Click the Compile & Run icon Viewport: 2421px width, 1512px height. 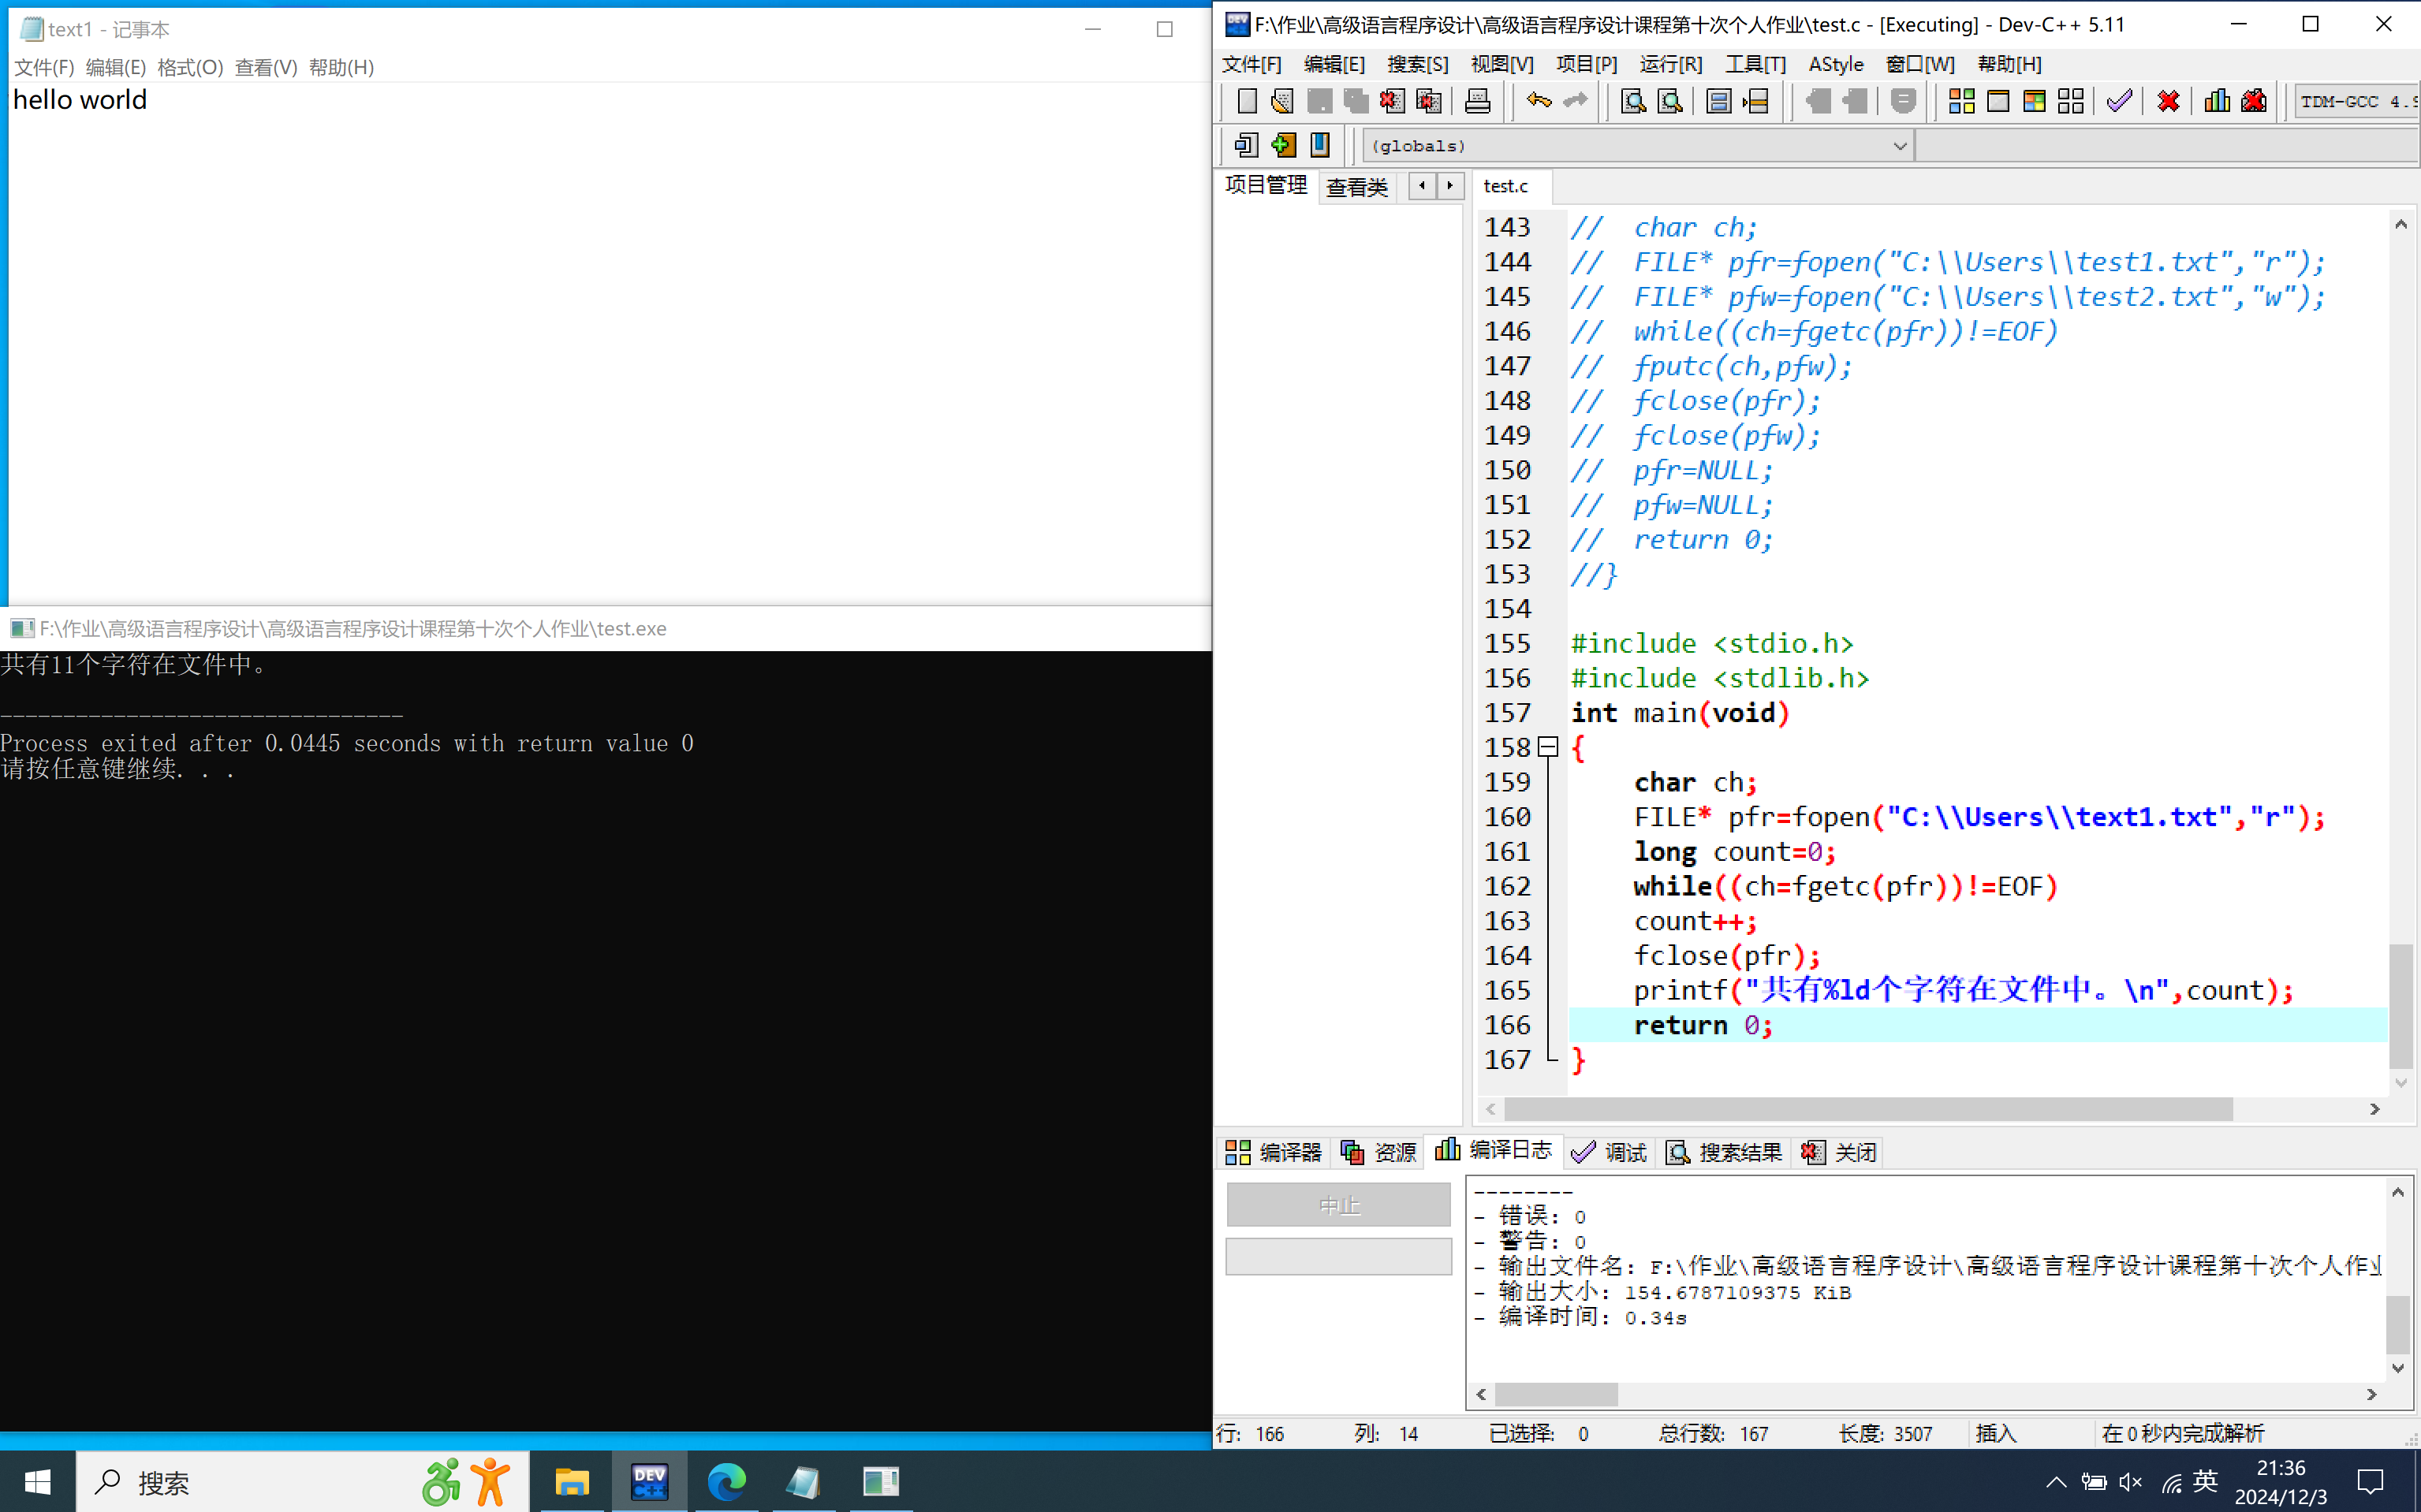tap(2034, 101)
